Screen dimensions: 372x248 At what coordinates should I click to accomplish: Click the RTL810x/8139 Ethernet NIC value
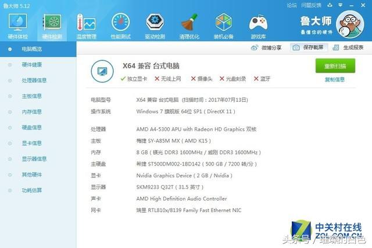[188, 210]
